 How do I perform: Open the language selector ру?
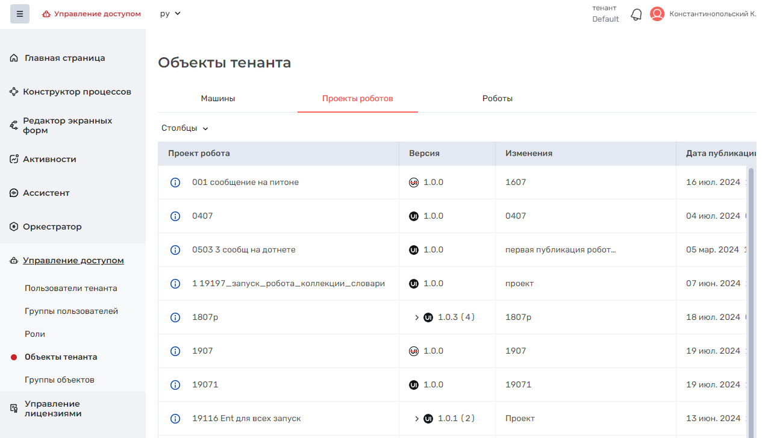point(170,14)
